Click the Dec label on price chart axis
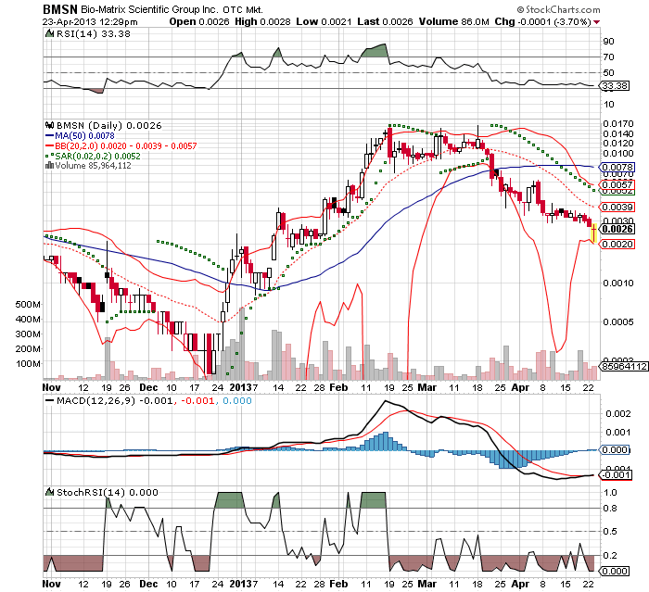This screenshot has width=649, height=592. click(x=148, y=387)
